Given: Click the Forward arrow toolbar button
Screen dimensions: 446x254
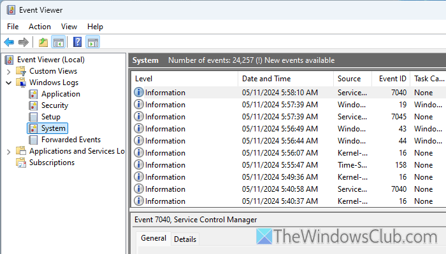Looking at the screenshot, I should [24, 43].
